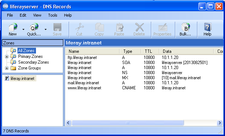Image resolution: width=225 pixels, height=136 pixels.
Task: Open the File menu
Action: pyautogui.click(x=10, y=15)
